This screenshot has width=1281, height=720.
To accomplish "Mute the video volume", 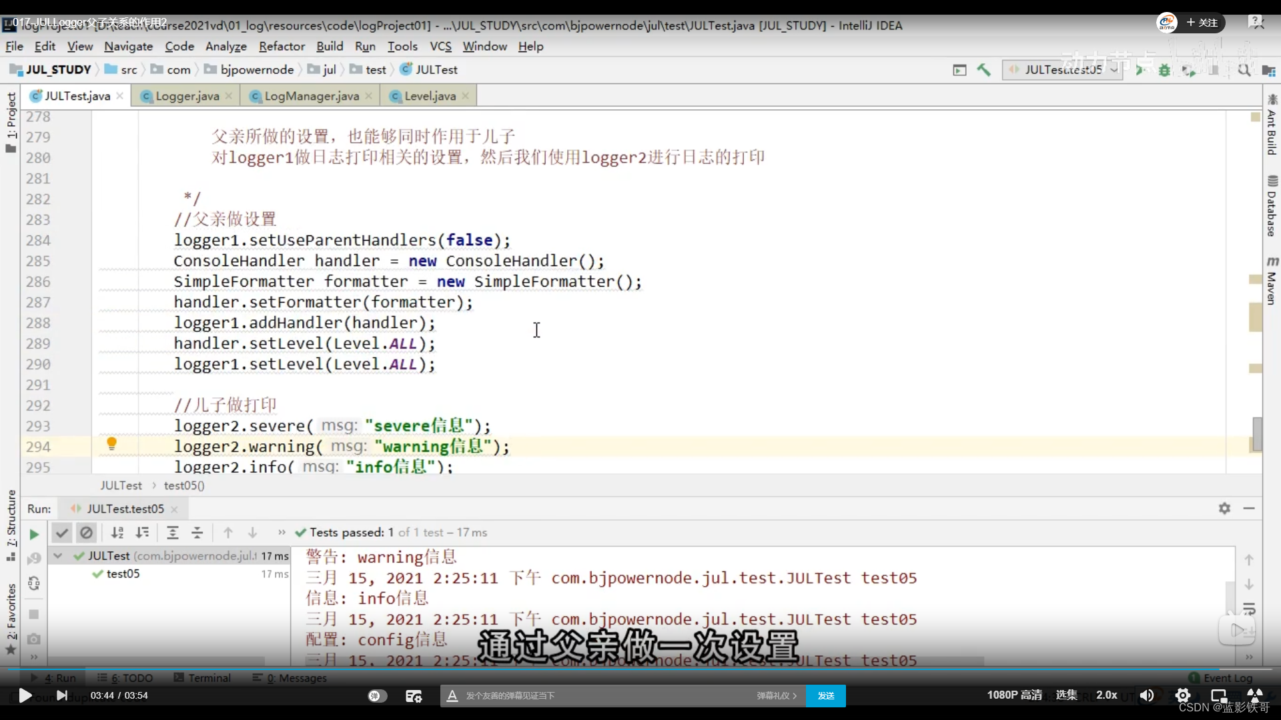I will click(x=1146, y=695).
